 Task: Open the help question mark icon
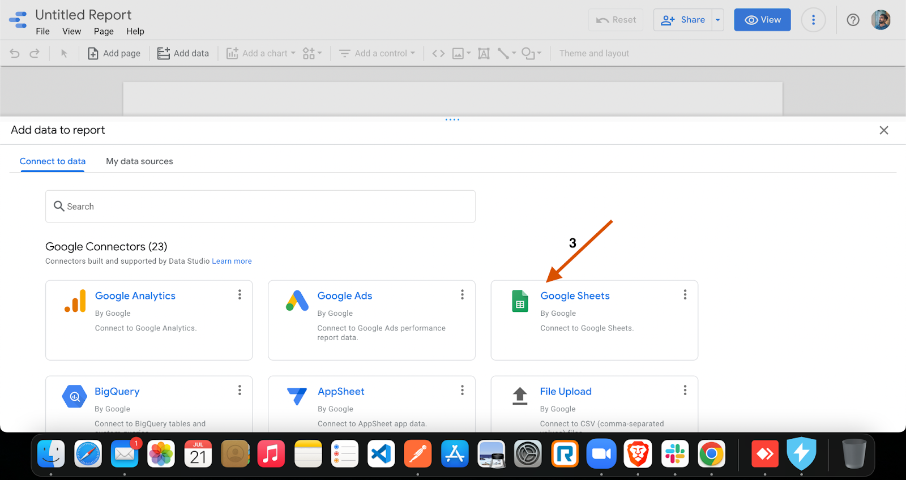point(853,20)
